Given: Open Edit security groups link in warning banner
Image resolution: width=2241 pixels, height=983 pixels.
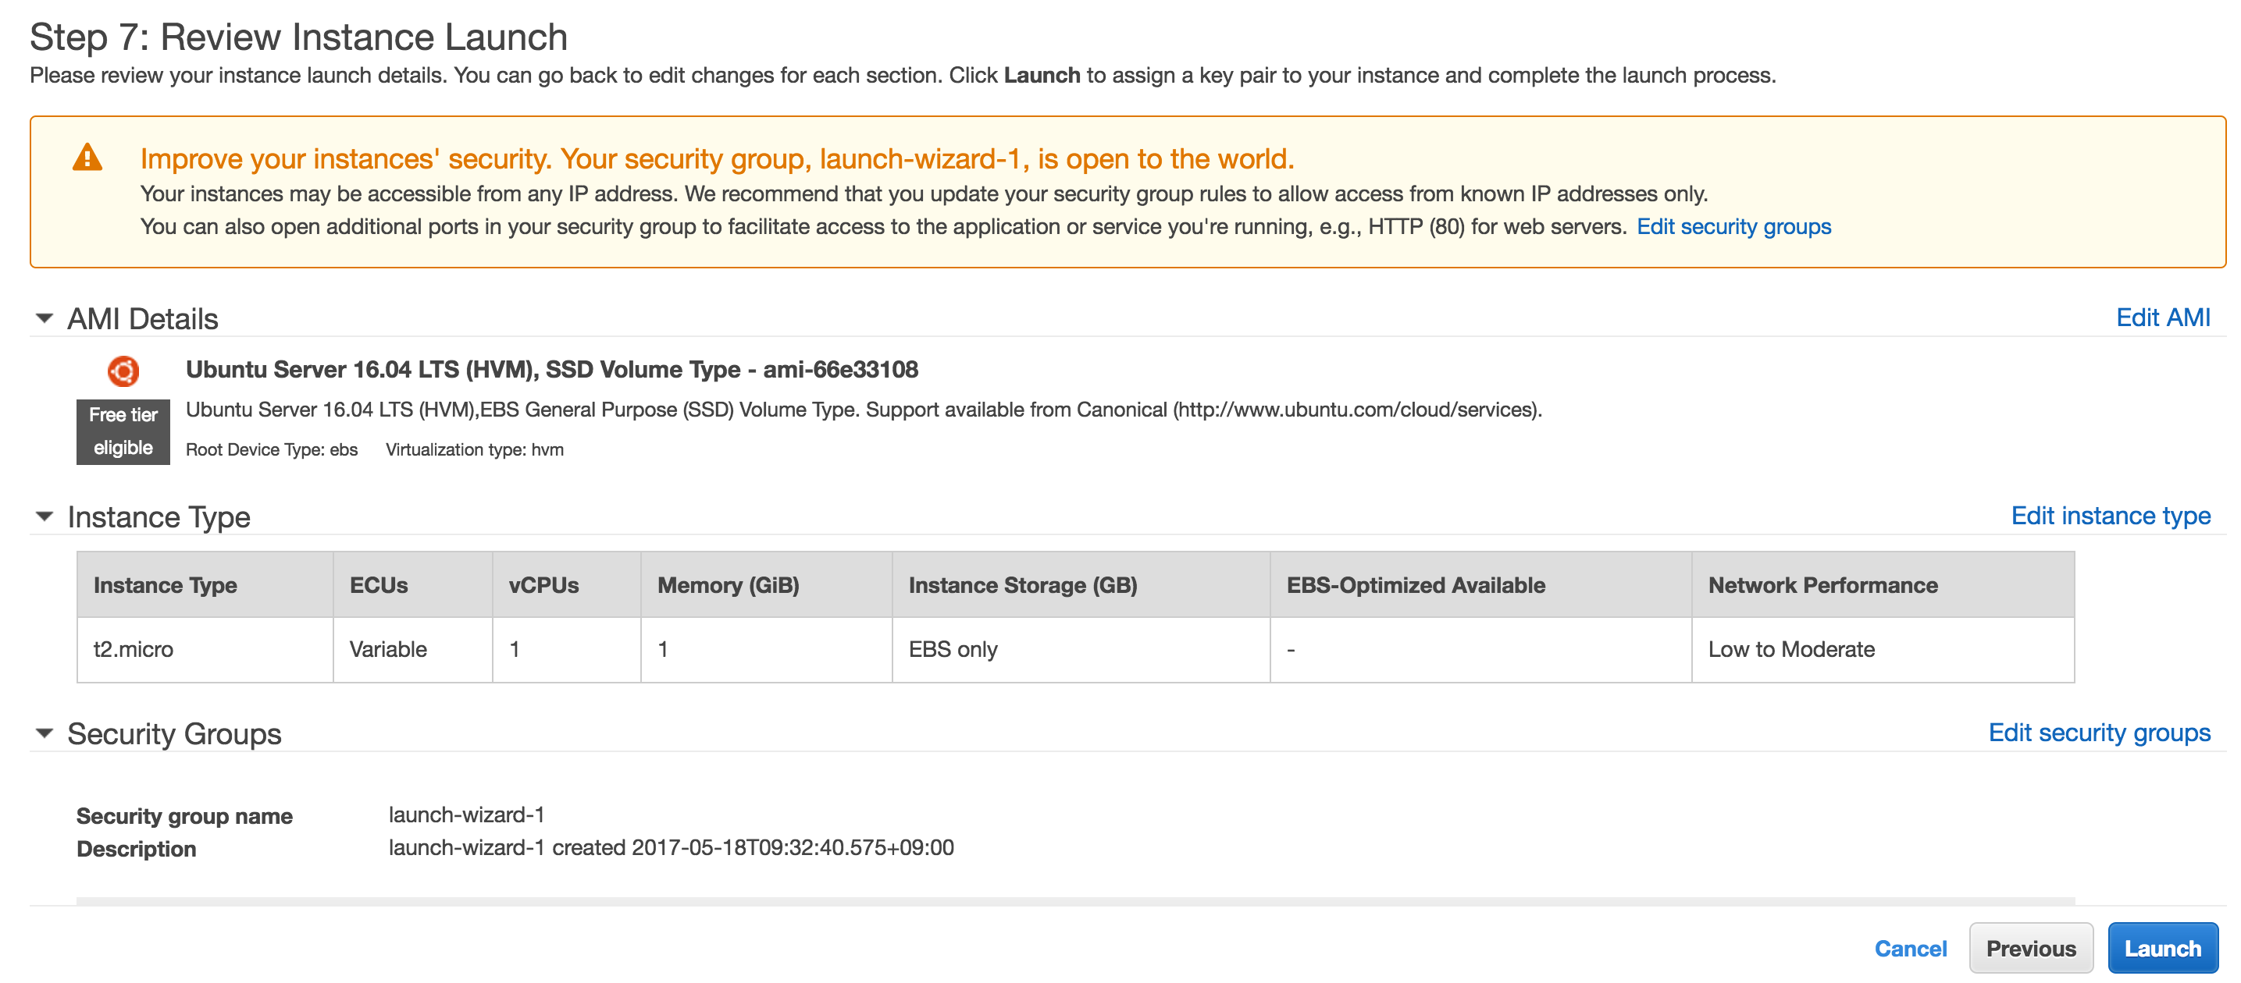Looking at the screenshot, I should point(1733,226).
